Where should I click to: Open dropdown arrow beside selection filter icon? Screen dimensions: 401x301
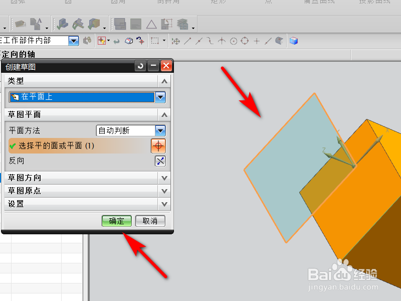109,41
